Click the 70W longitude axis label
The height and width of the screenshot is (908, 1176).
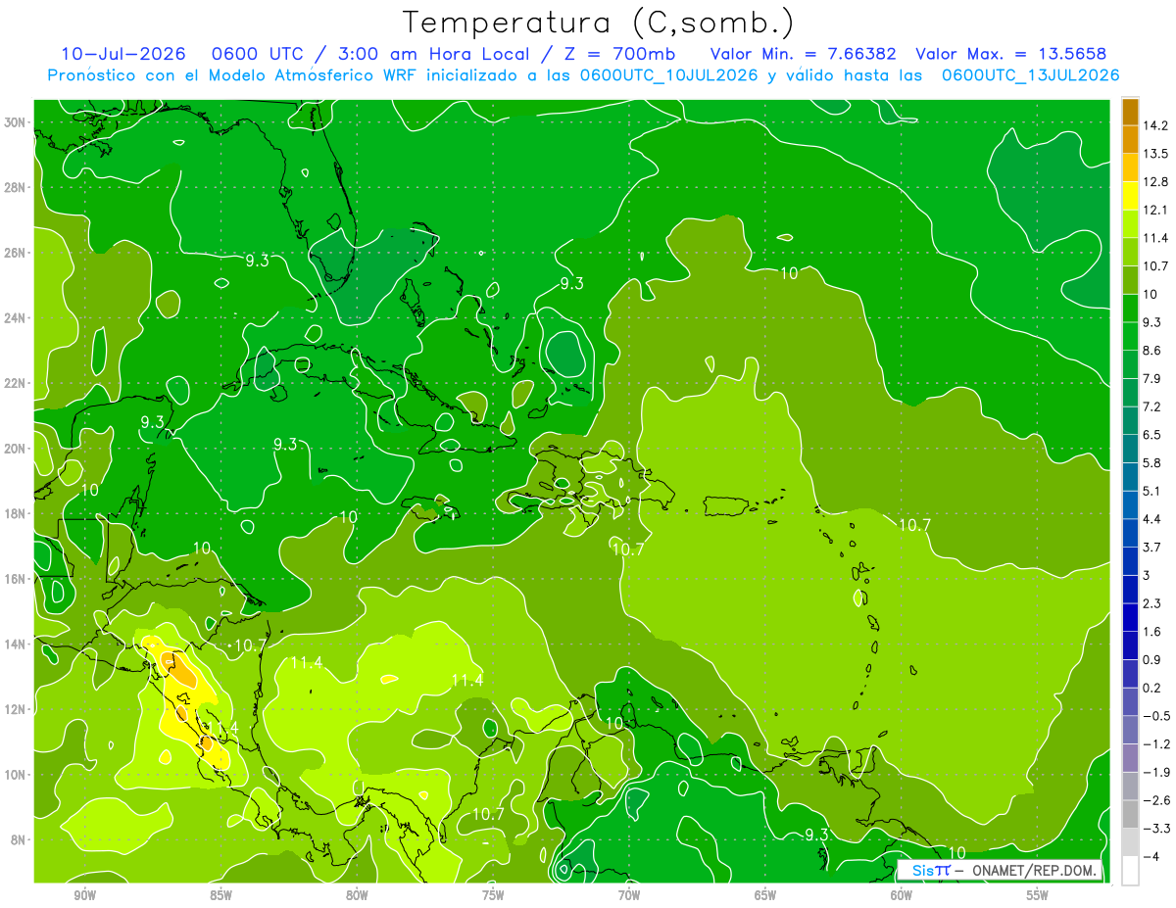coord(629,895)
